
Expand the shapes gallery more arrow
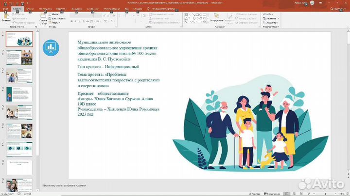(208, 22)
